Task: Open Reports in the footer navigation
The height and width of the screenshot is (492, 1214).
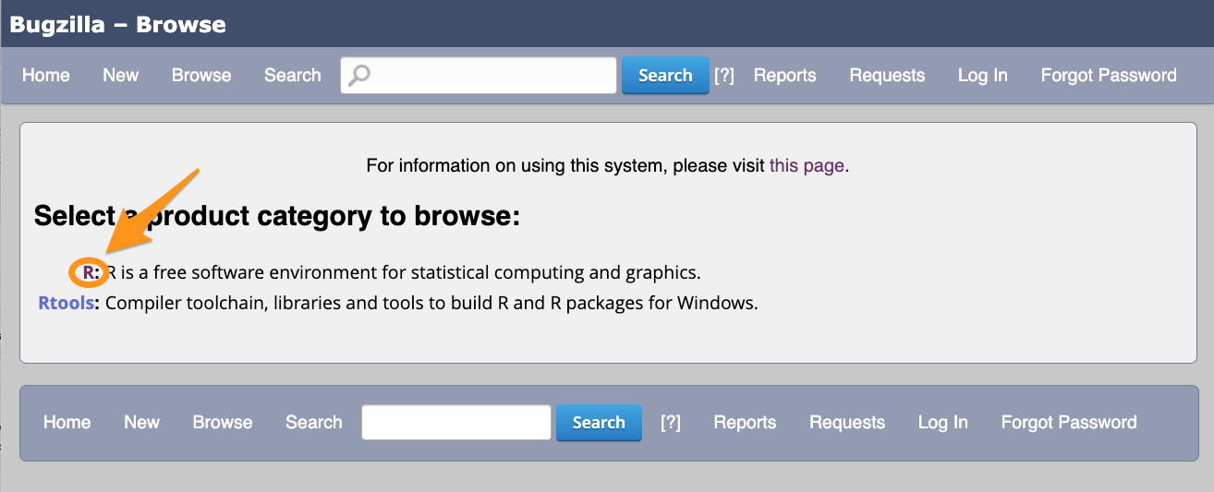Action: 745,423
